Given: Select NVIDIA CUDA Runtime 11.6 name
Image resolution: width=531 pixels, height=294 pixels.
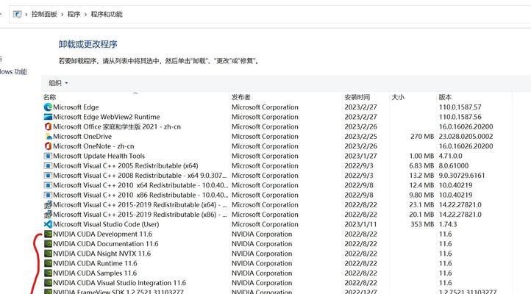Looking at the screenshot, I should tap(95, 264).
